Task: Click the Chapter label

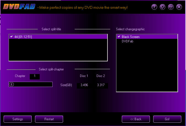Action: [x=20, y=76]
